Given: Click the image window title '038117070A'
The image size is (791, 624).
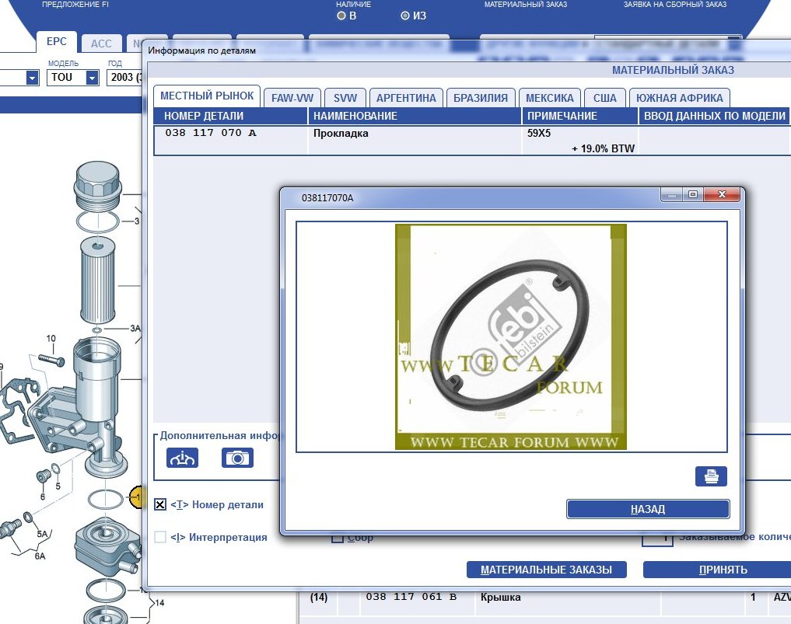Looking at the screenshot, I should coord(327,198).
